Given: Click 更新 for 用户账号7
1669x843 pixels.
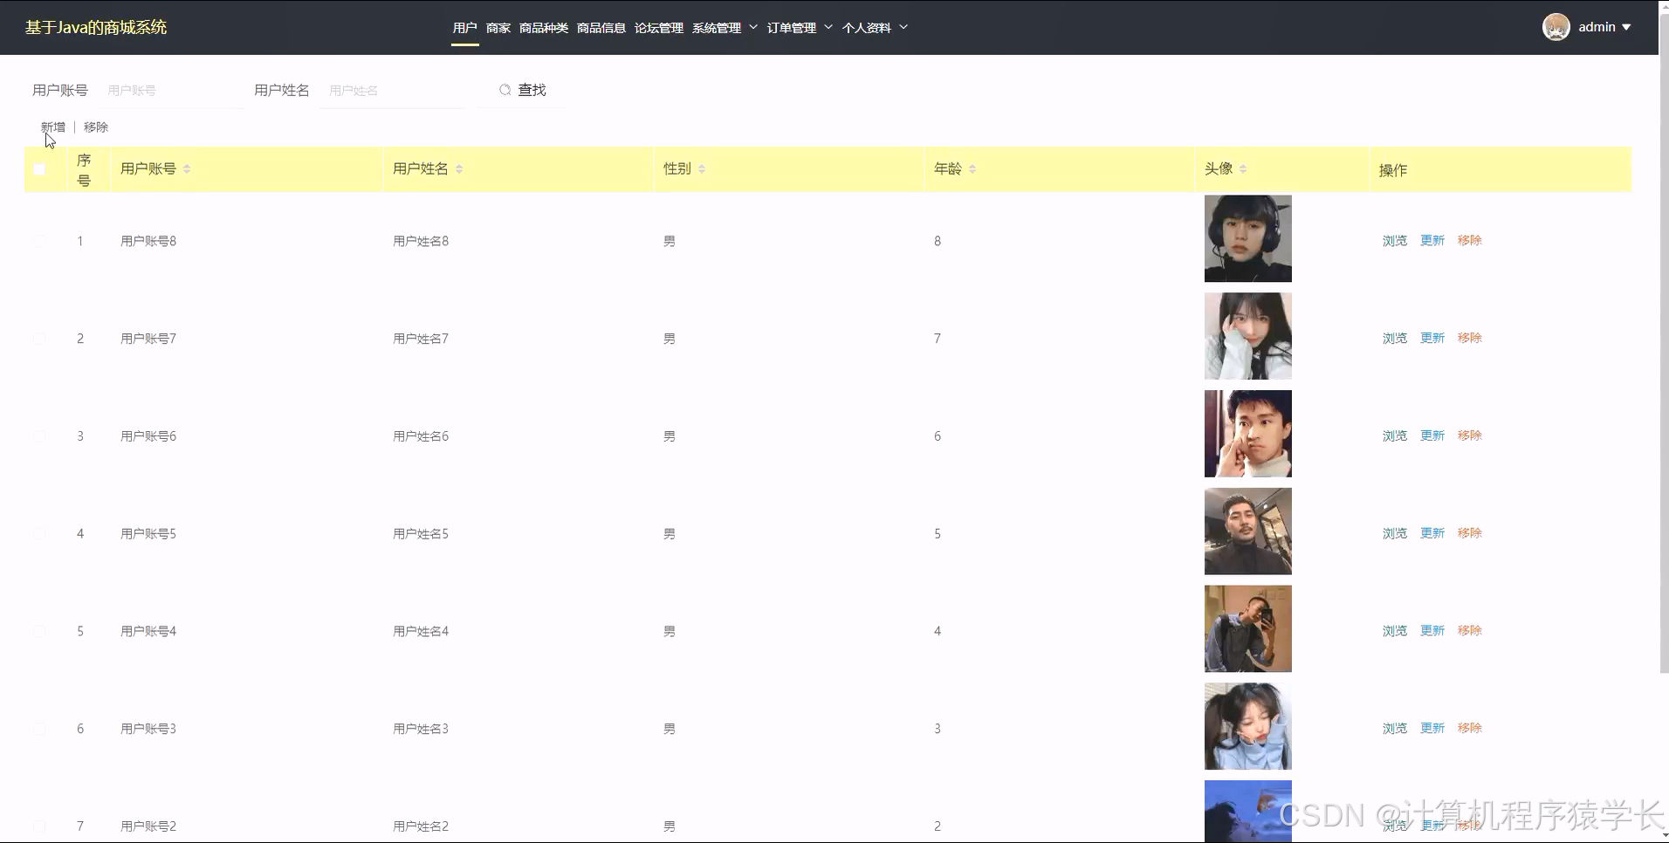Looking at the screenshot, I should point(1432,339).
